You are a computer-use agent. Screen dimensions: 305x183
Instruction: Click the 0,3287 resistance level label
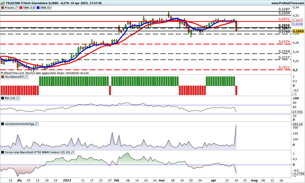(284, 9)
